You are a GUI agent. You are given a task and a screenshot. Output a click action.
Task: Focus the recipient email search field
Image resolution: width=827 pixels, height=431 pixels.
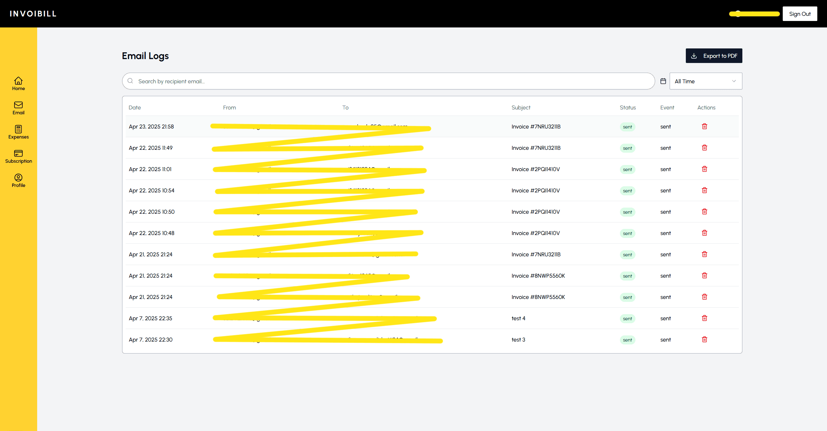point(388,81)
